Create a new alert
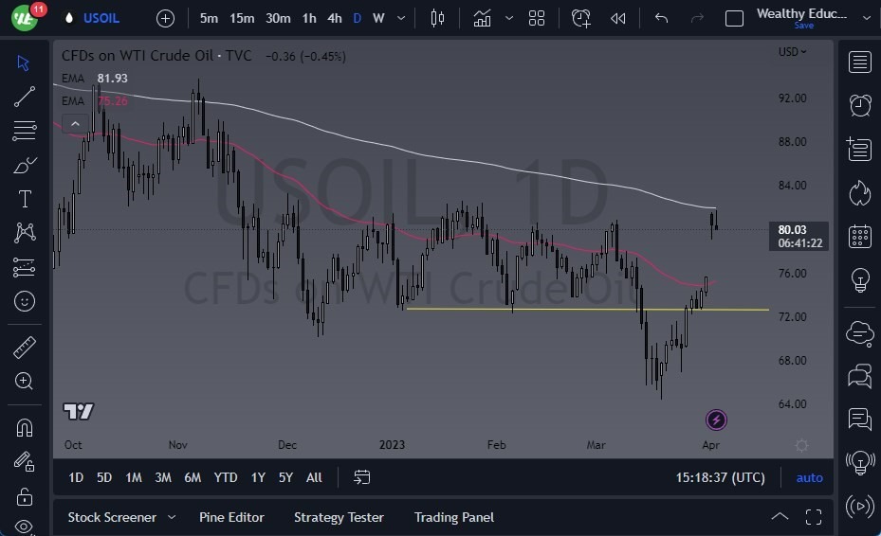Screen dimensions: 881x536 [581, 19]
